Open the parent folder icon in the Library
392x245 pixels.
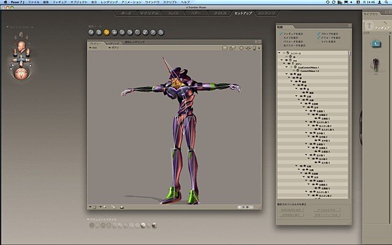click(376, 44)
